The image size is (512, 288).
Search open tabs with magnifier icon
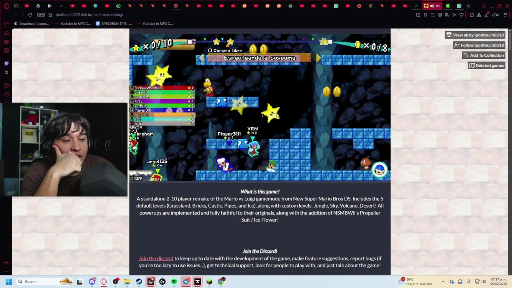tap(484, 6)
